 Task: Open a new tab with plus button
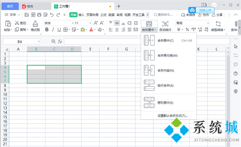click(118, 6)
